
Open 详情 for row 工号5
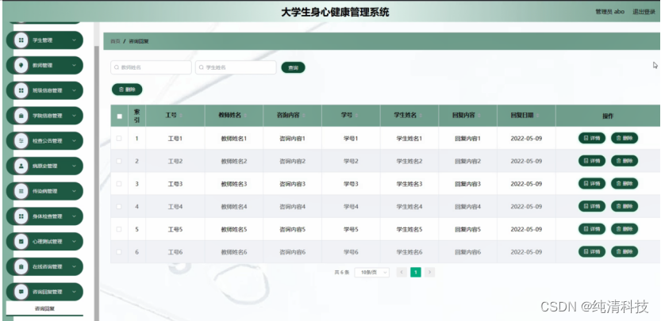tap(592, 229)
